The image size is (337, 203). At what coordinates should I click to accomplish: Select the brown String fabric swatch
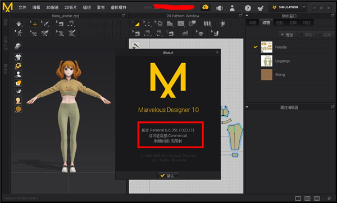(x=266, y=74)
